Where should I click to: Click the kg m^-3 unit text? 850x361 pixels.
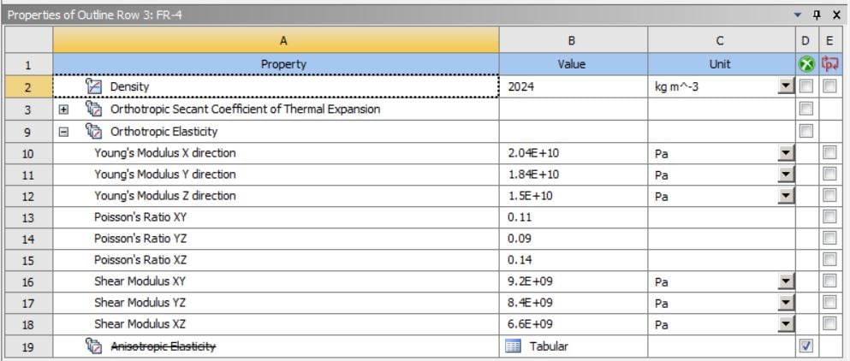[x=676, y=86]
